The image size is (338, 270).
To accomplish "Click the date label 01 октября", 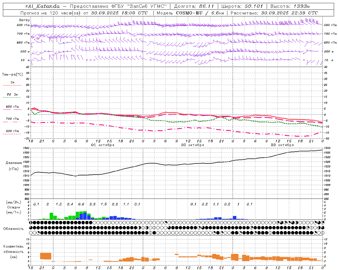I will [x=103, y=145].
